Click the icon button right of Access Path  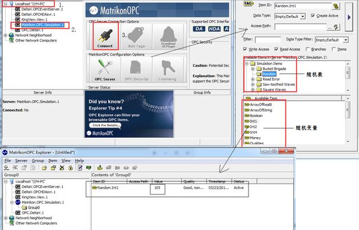click(x=336, y=27)
